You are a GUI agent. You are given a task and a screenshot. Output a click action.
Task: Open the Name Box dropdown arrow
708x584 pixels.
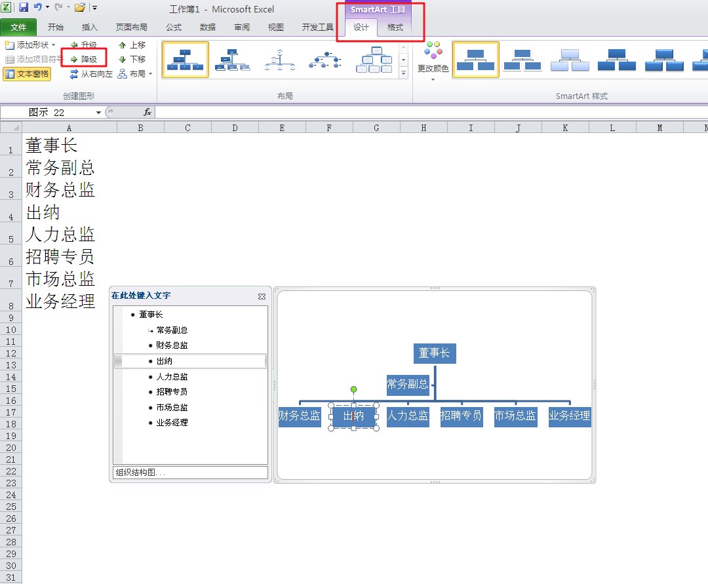[98, 112]
